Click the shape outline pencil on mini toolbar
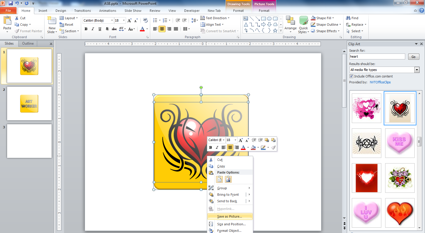Screen dimensions: 425x233 pyautogui.click(x=263, y=148)
